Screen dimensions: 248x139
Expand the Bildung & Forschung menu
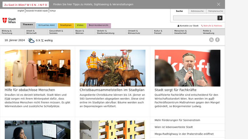tap(7, 32)
